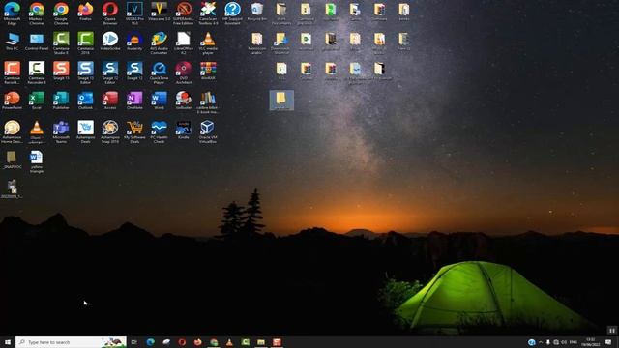The image size is (619, 348).
Task: Open Firefox from the taskbar
Action: point(197,342)
